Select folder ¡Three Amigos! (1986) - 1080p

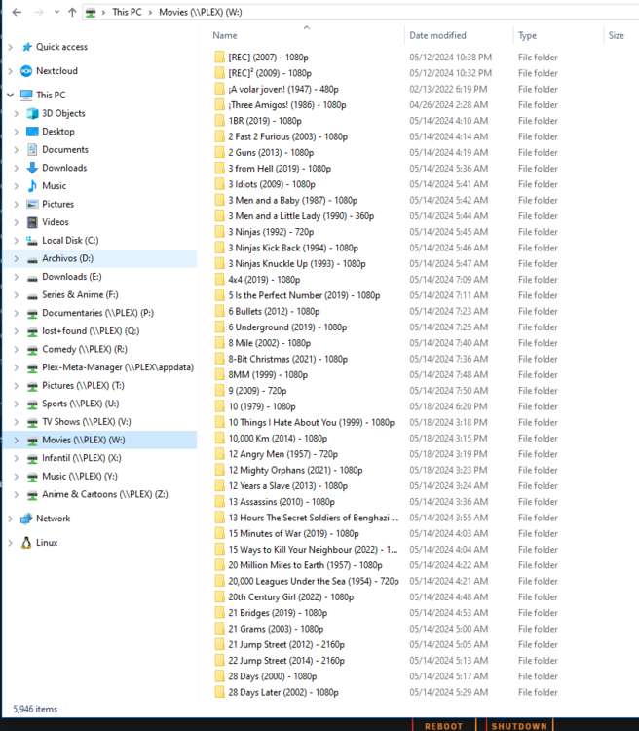pyautogui.click(x=287, y=105)
